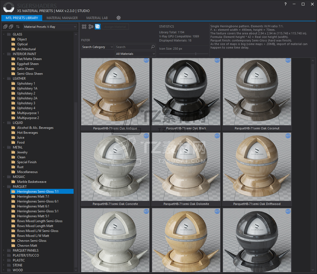317x274 pixels.
Task: Switch to the MATERIAL LAB tab
Action: tap(97, 18)
